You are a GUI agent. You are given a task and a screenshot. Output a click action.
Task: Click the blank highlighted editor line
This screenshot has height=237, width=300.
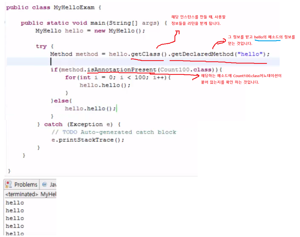click(143, 62)
